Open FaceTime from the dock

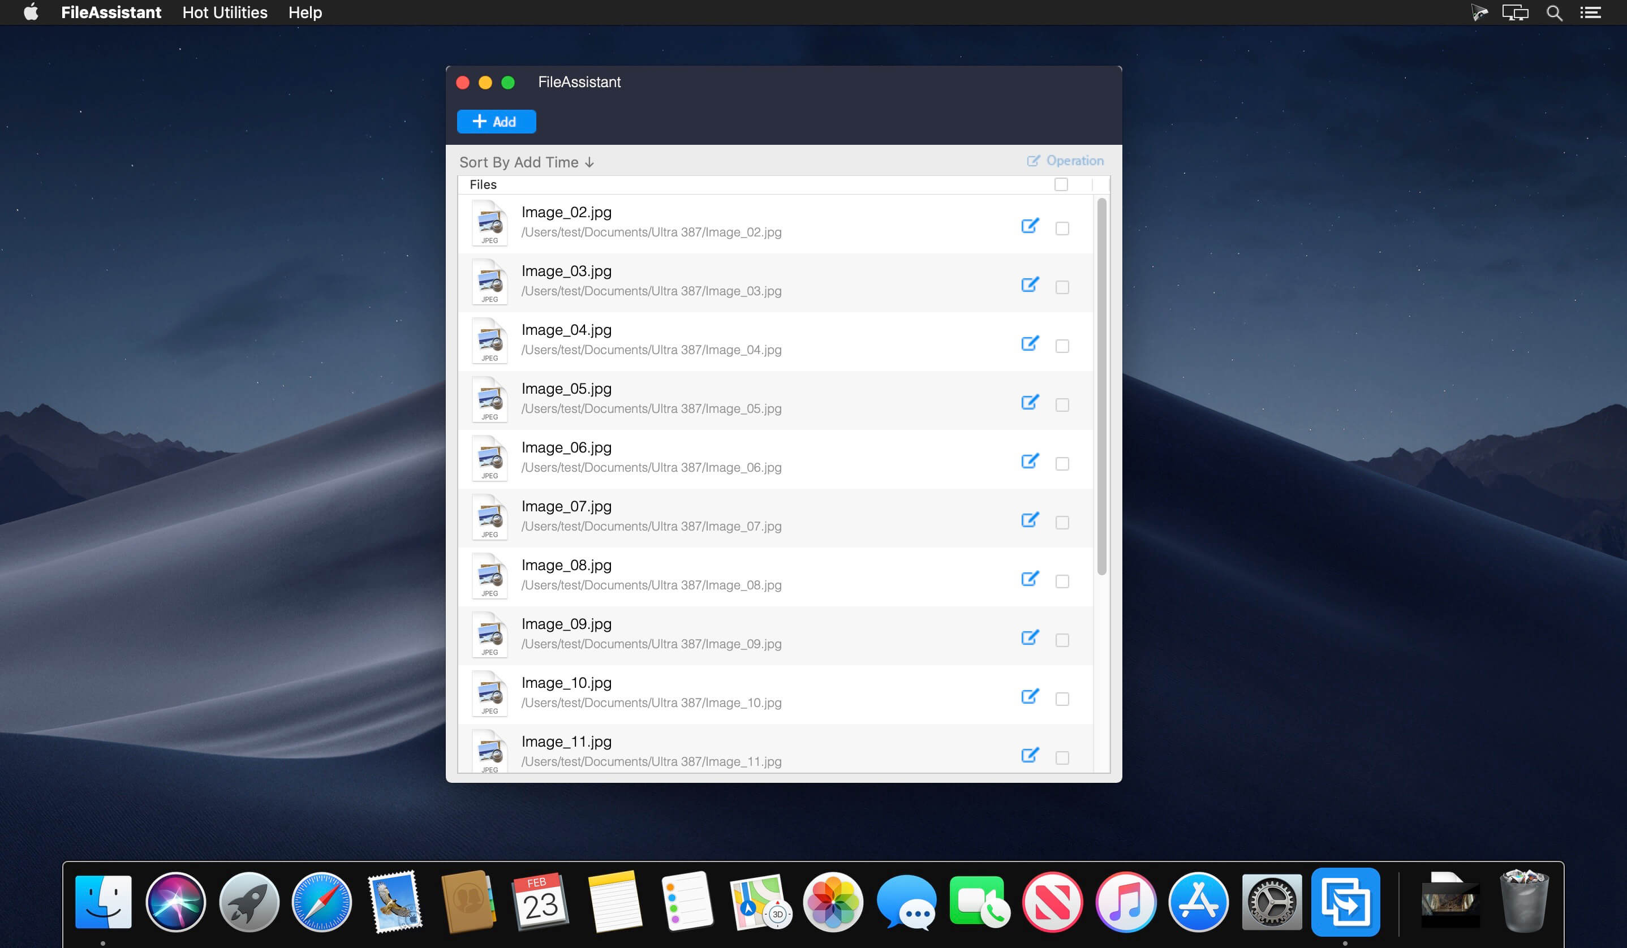pyautogui.click(x=979, y=902)
